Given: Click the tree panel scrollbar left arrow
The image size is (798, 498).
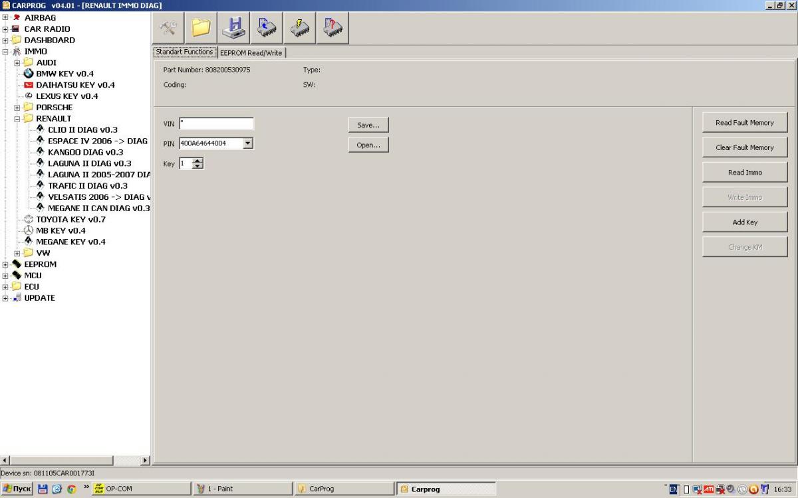Looking at the screenshot, I should pos(5,461).
